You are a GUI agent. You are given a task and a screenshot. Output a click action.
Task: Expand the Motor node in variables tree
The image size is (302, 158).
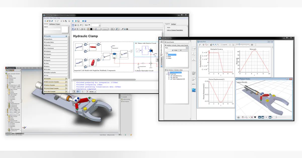167,56
